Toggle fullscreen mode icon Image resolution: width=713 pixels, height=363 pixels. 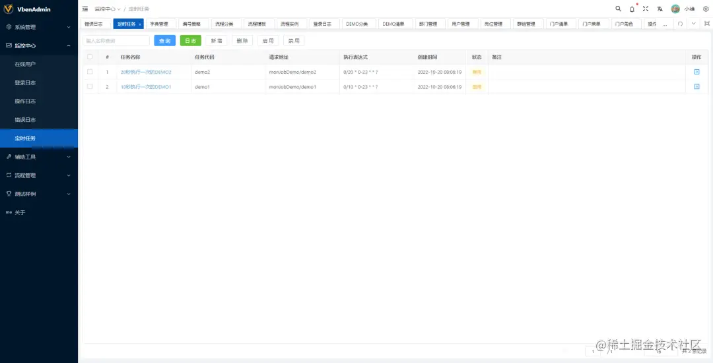point(645,9)
